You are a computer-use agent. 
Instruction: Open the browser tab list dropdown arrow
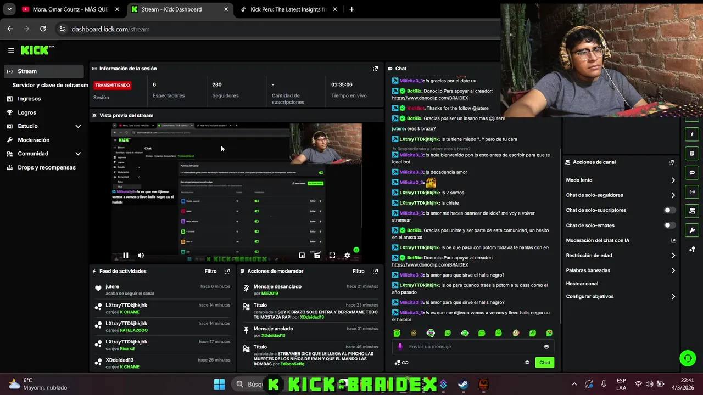pyautogui.click(x=9, y=9)
